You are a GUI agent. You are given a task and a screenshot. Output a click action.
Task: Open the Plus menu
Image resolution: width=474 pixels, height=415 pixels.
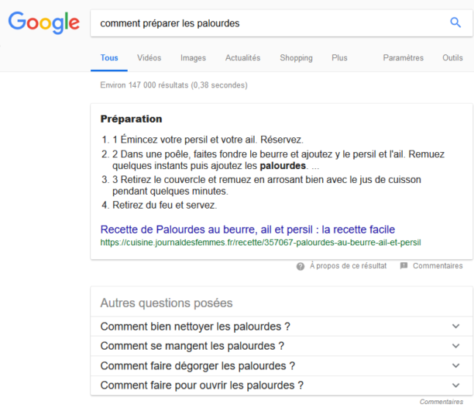(x=339, y=58)
